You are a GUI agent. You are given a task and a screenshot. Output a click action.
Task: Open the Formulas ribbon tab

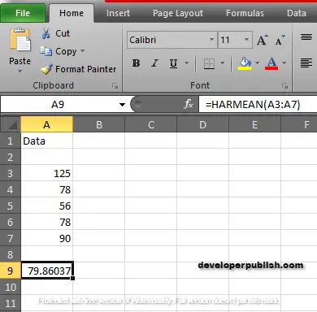245,13
